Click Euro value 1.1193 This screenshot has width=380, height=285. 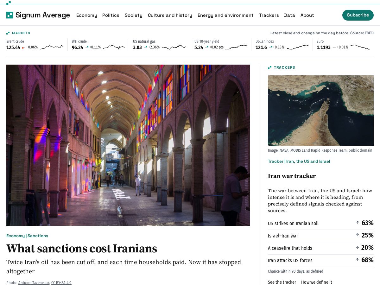tap(324, 47)
